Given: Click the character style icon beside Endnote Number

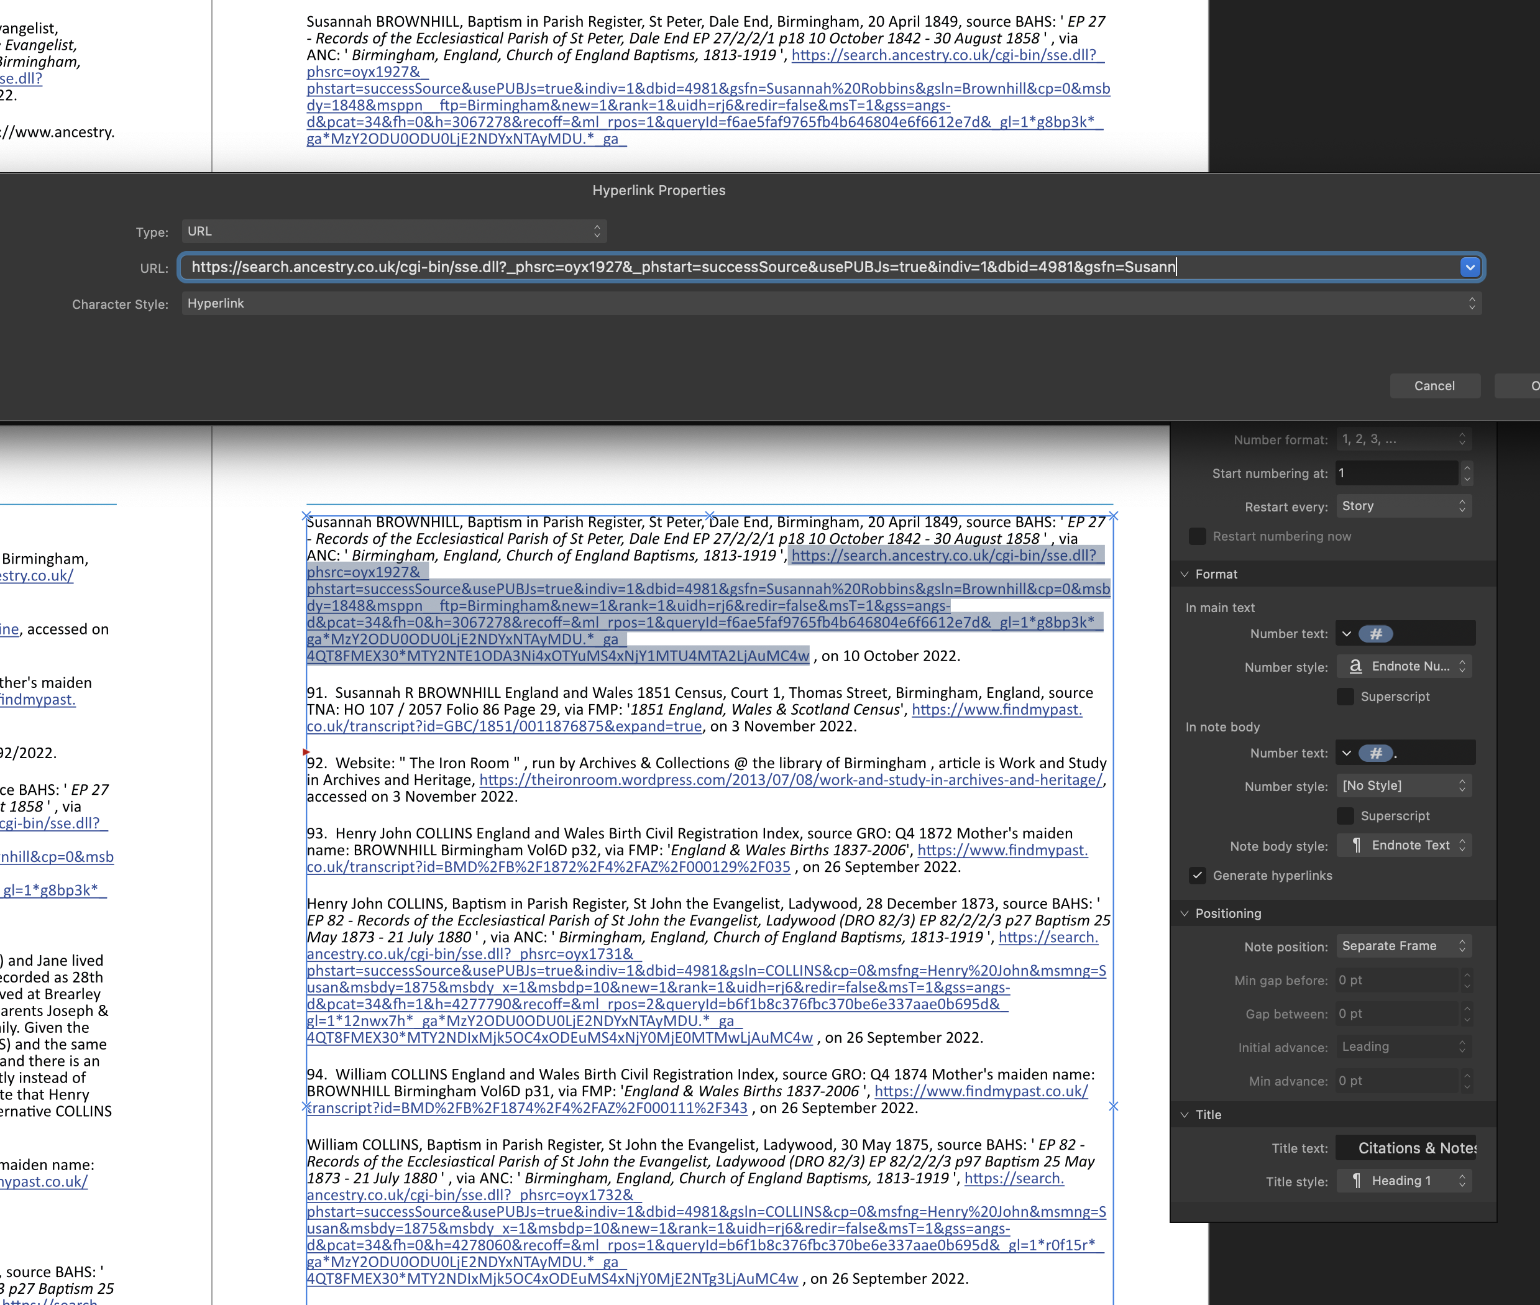Looking at the screenshot, I should click(x=1355, y=666).
